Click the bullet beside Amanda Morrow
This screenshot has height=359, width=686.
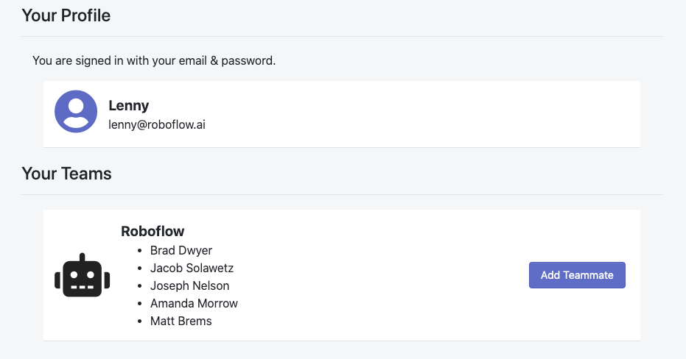[x=140, y=304]
